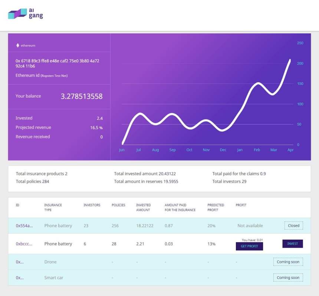Click the INVEST button
Image resolution: width=319 pixels, height=296 pixels.
click(x=292, y=244)
